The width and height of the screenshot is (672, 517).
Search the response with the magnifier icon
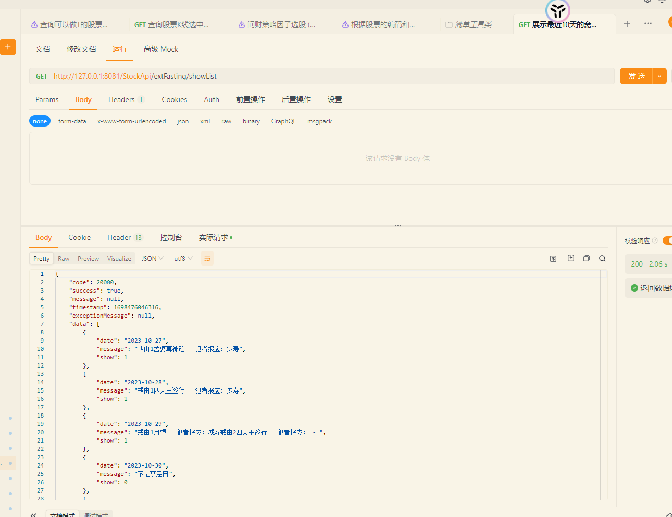[x=602, y=258]
